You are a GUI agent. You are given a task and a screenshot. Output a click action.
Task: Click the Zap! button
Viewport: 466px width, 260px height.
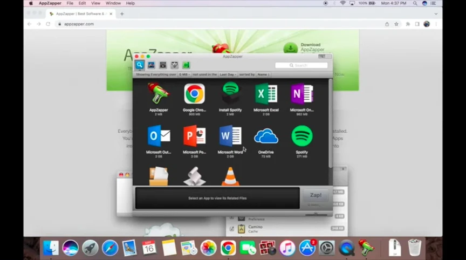click(x=316, y=195)
